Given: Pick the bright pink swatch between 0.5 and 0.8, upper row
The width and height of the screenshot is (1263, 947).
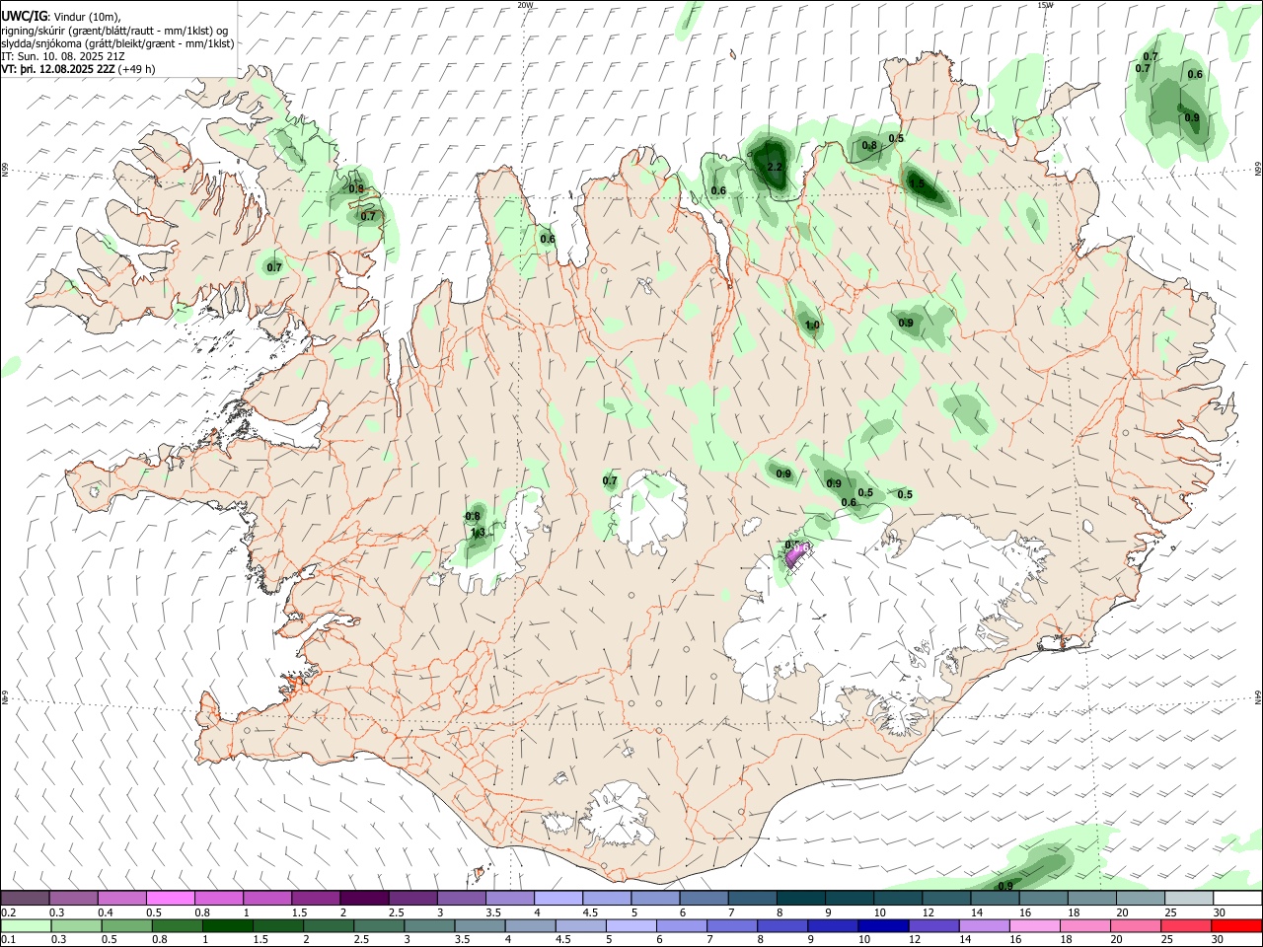Looking at the screenshot, I should point(170,898).
